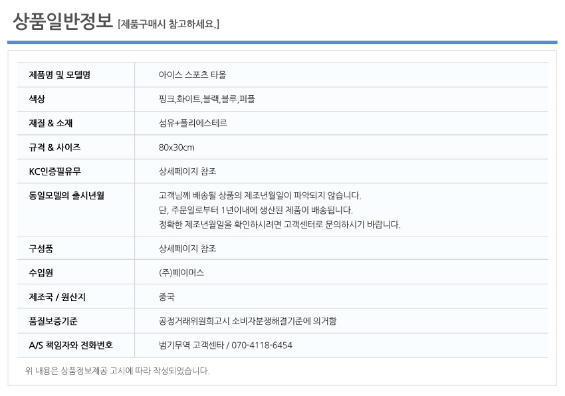Select the 재질 & 소재 label
This screenshot has width=565, height=396.
click(x=51, y=123)
